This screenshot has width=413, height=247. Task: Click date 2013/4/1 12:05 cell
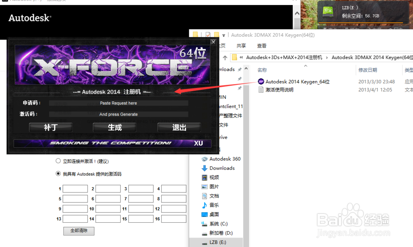[375, 90]
